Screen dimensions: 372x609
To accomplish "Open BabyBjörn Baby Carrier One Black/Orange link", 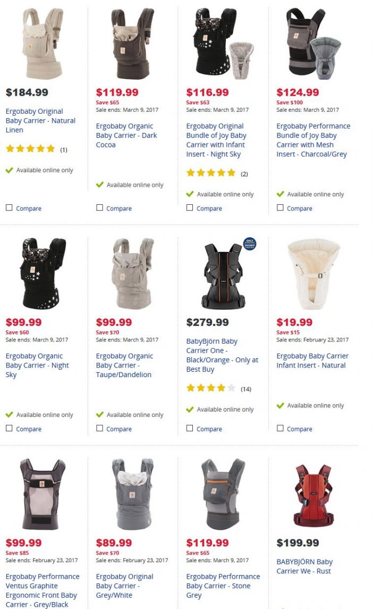I will (222, 355).
